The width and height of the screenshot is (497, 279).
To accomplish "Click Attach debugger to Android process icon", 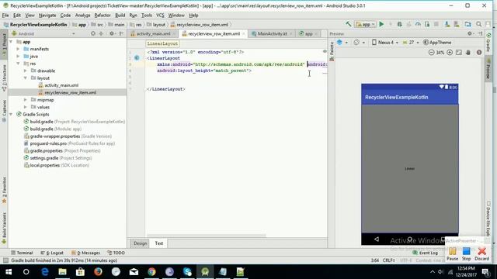I will [427, 24].
